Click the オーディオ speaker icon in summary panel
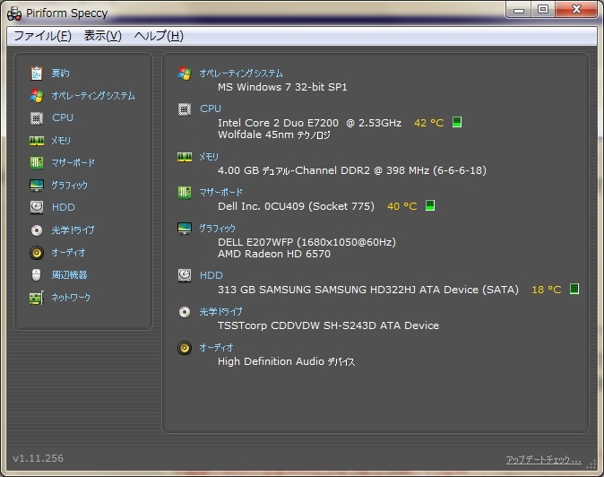The width and height of the screenshot is (604, 477). (x=185, y=348)
